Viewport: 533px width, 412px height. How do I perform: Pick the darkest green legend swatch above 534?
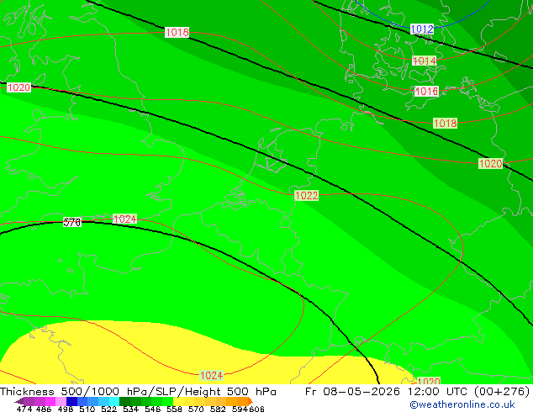click(x=124, y=401)
